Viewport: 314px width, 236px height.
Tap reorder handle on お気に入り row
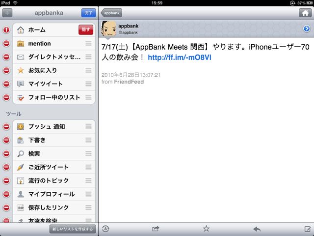[88, 70]
